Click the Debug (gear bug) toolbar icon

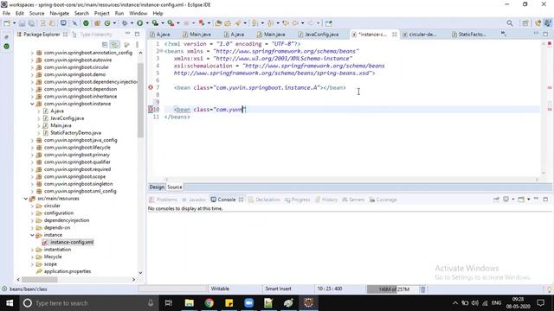(125, 23)
